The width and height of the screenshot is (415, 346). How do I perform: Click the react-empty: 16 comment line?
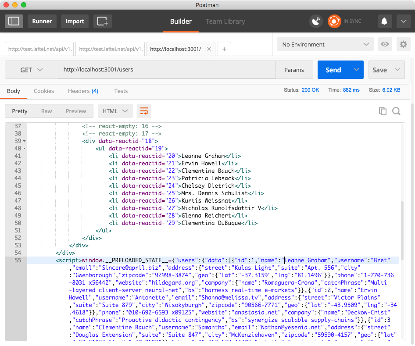pos(122,126)
